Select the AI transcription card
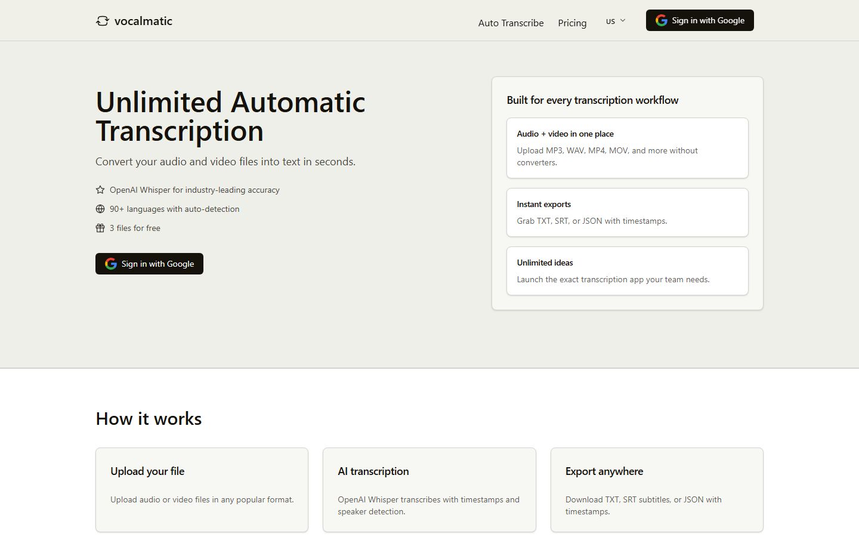859x537 pixels. pos(429,490)
